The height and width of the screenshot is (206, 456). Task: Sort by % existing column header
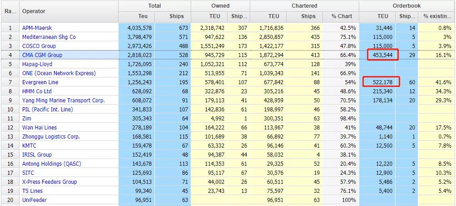[437, 16]
